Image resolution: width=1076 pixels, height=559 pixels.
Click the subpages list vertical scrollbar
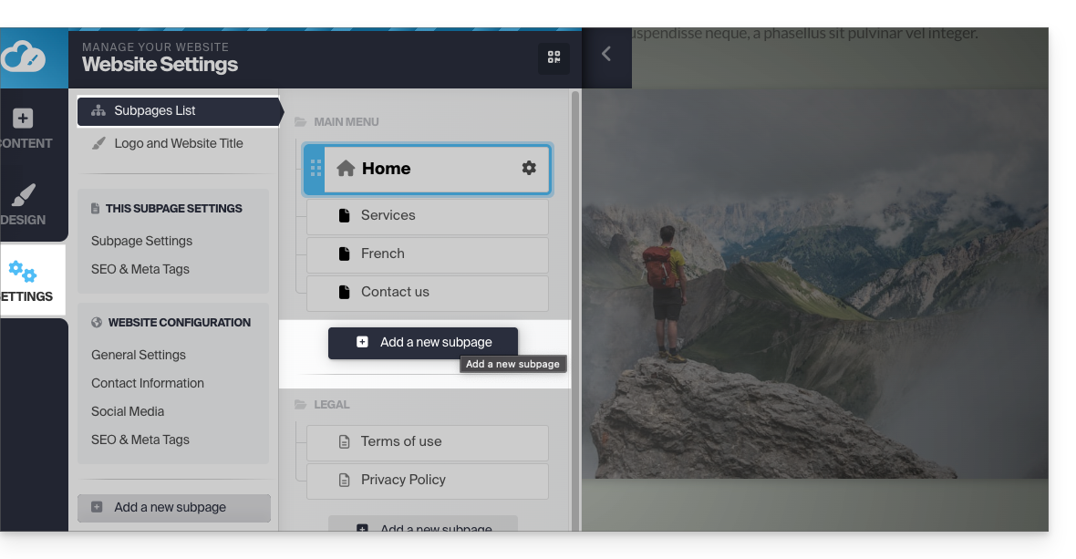tap(574, 274)
